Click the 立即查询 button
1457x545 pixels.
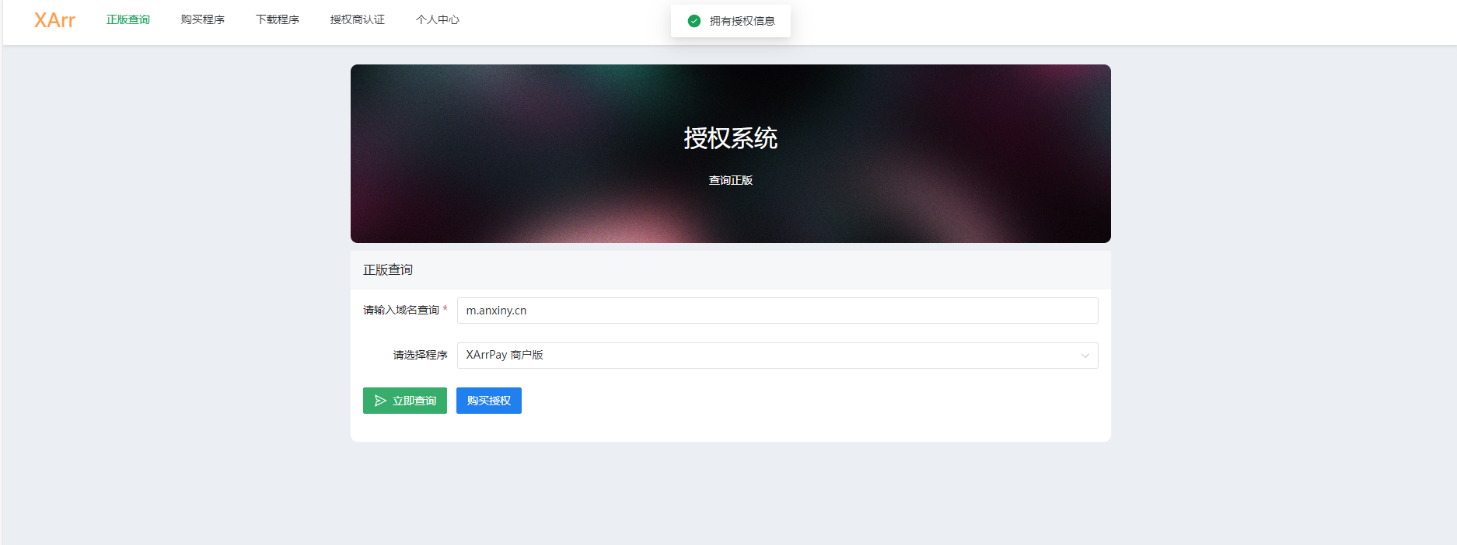point(405,401)
